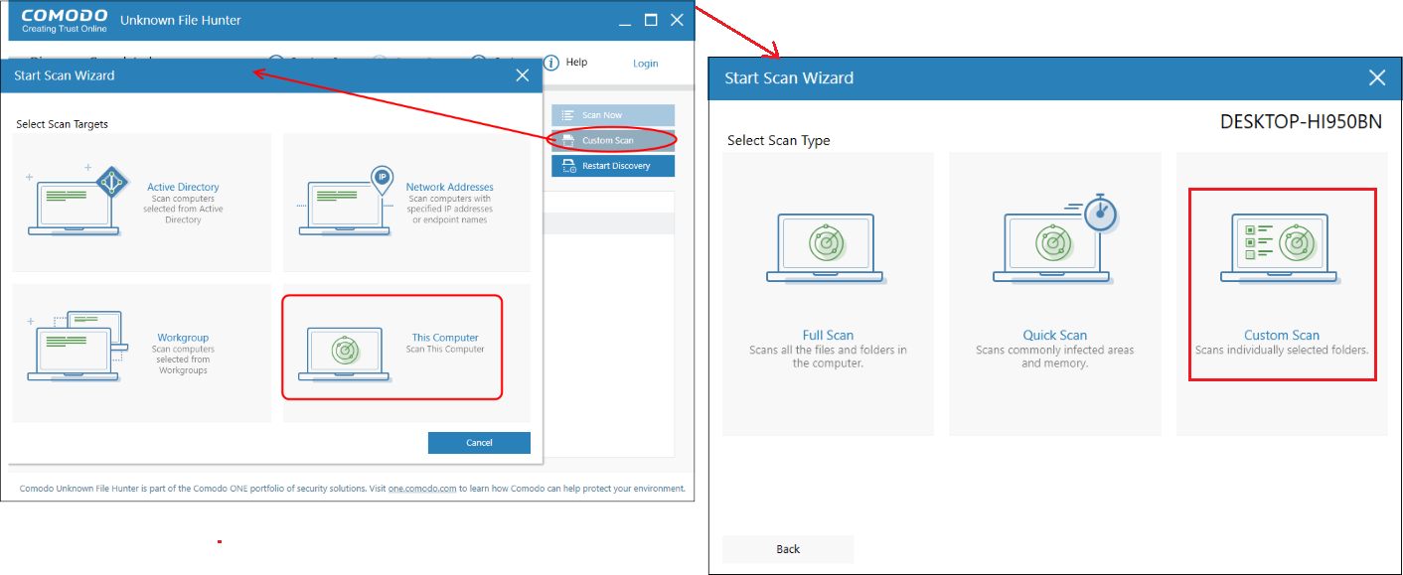Viewport: 1403px width, 575px height.
Task: Open the Network Addresses scan target link
Action: (x=449, y=187)
